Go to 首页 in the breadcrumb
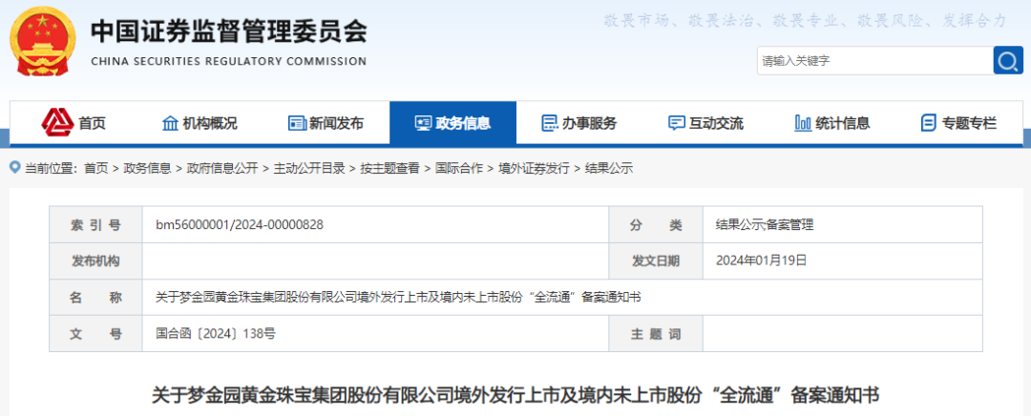Image resolution: width=1031 pixels, height=416 pixels. click(x=96, y=168)
